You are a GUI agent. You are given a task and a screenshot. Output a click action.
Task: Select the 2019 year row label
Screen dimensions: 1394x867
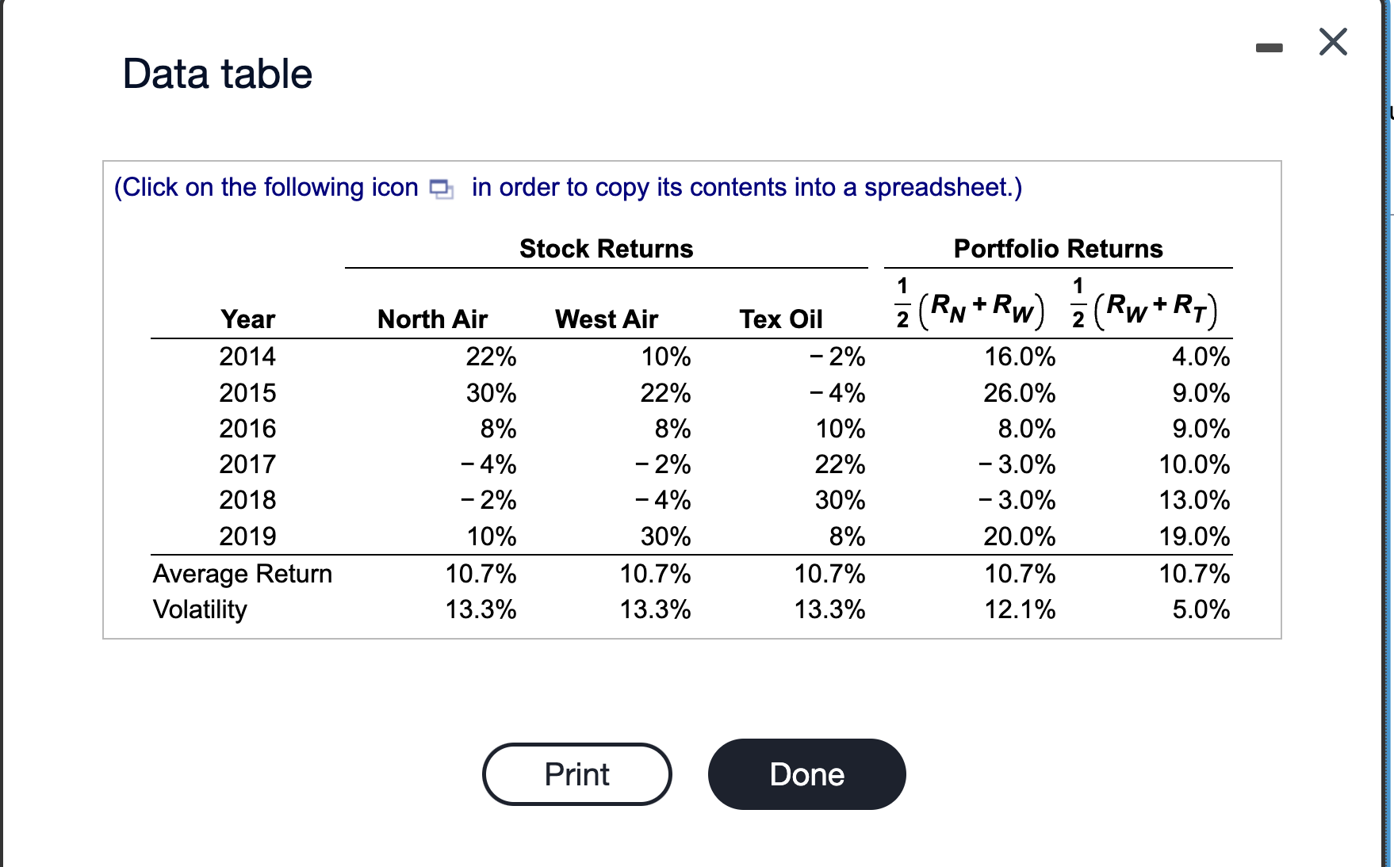246,536
